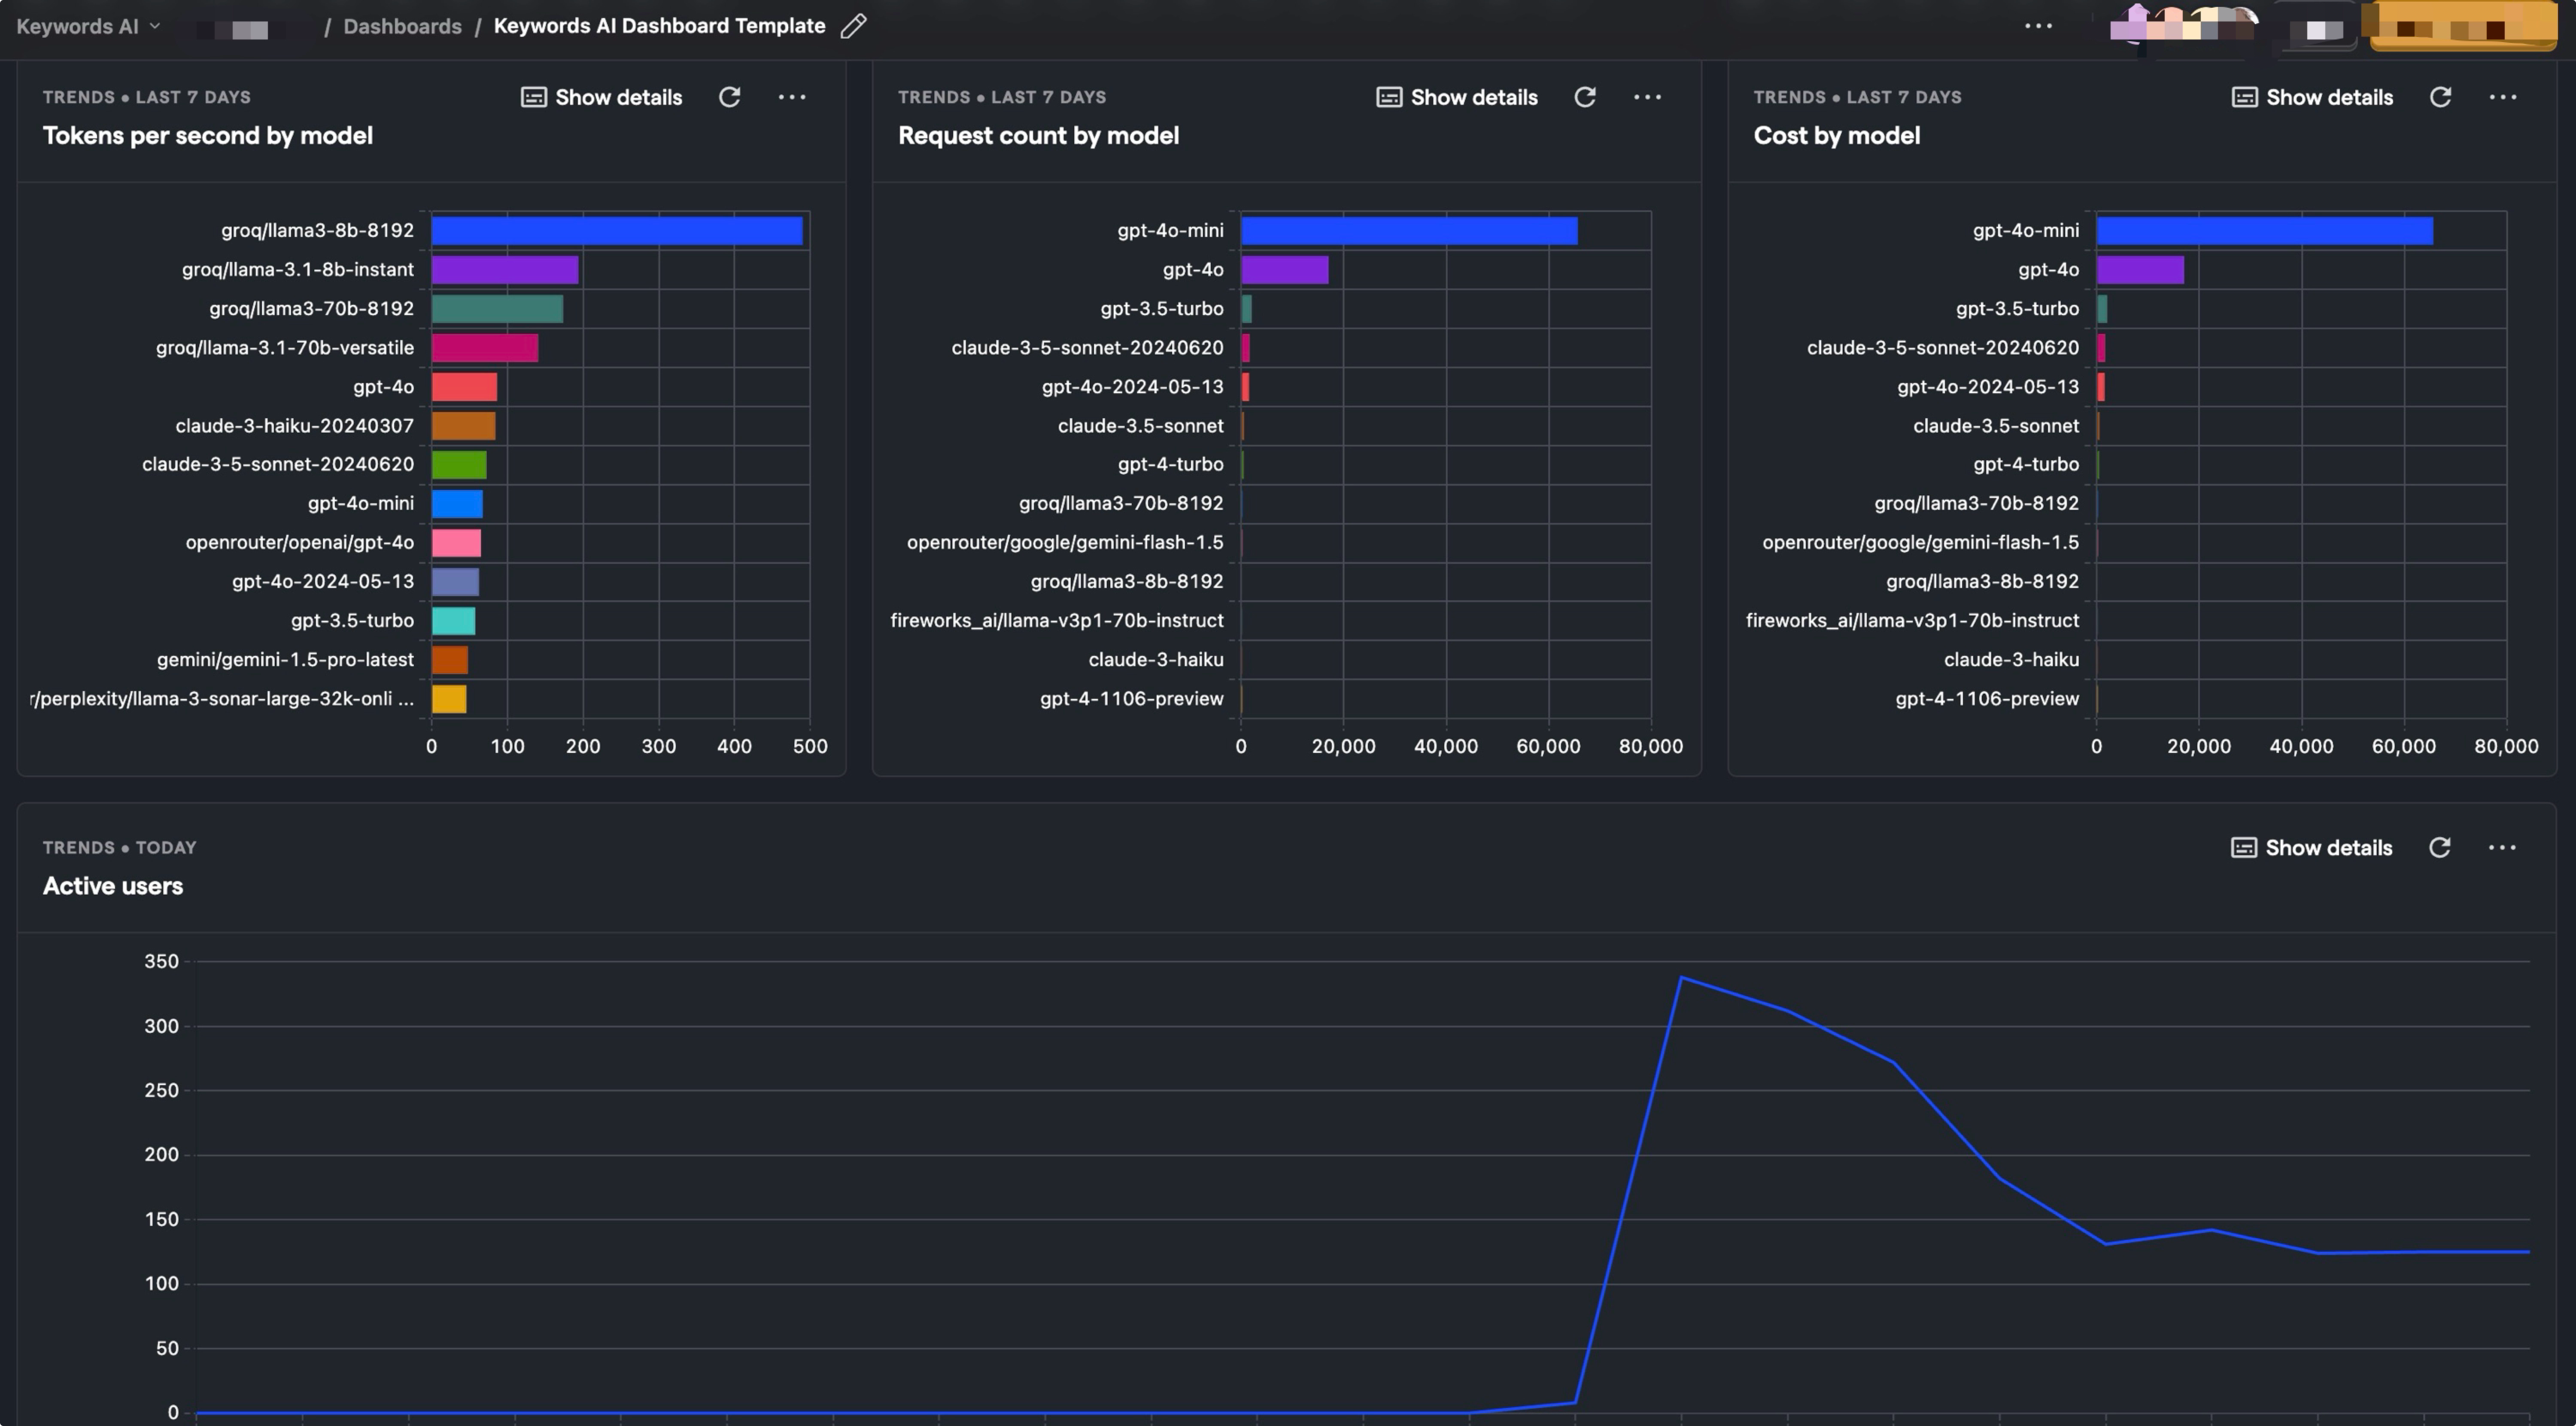
Task: Refresh the Cost by model chart
Action: [x=2439, y=97]
